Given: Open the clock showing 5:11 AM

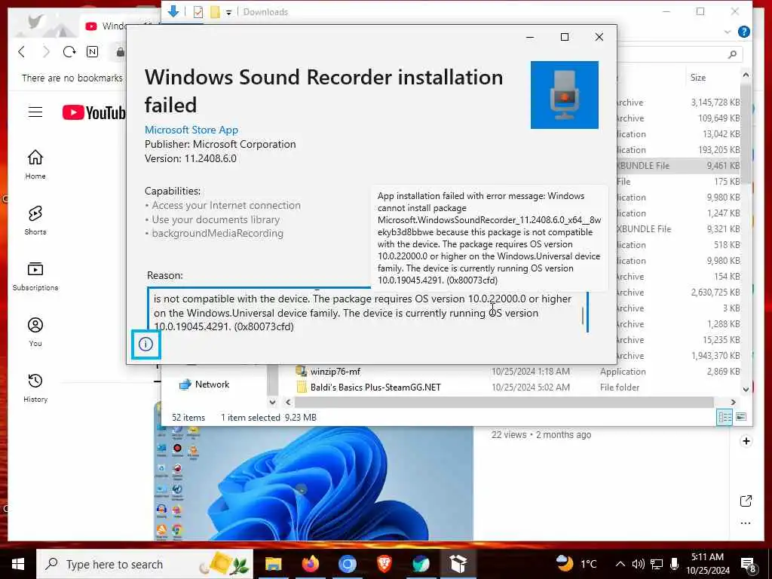Looking at the screenshot, I should [x=707, y=564].
